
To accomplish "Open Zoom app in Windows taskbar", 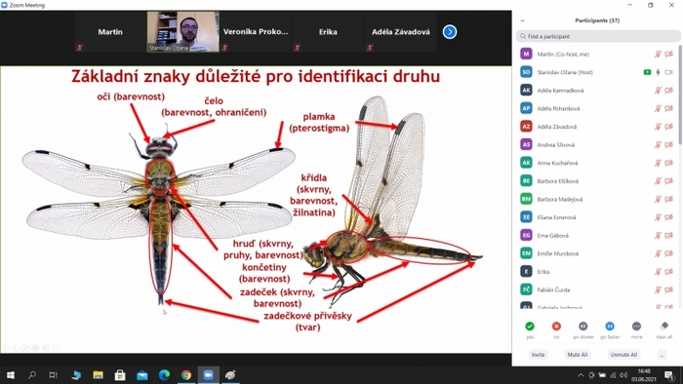I will pos(208,375).
